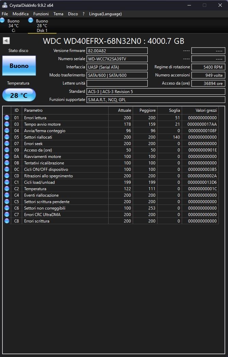The width and height of the screenshot is (228, 357).
Task: Click the previous disk arrow button
Action: pyautogui.click(x=6, y=41)
